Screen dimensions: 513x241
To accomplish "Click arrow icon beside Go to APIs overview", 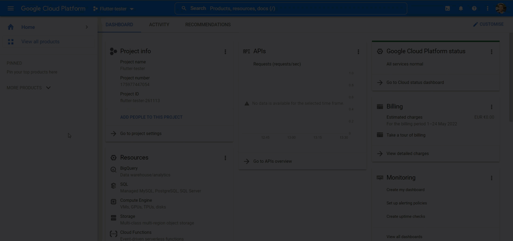I will click(247, 161).
